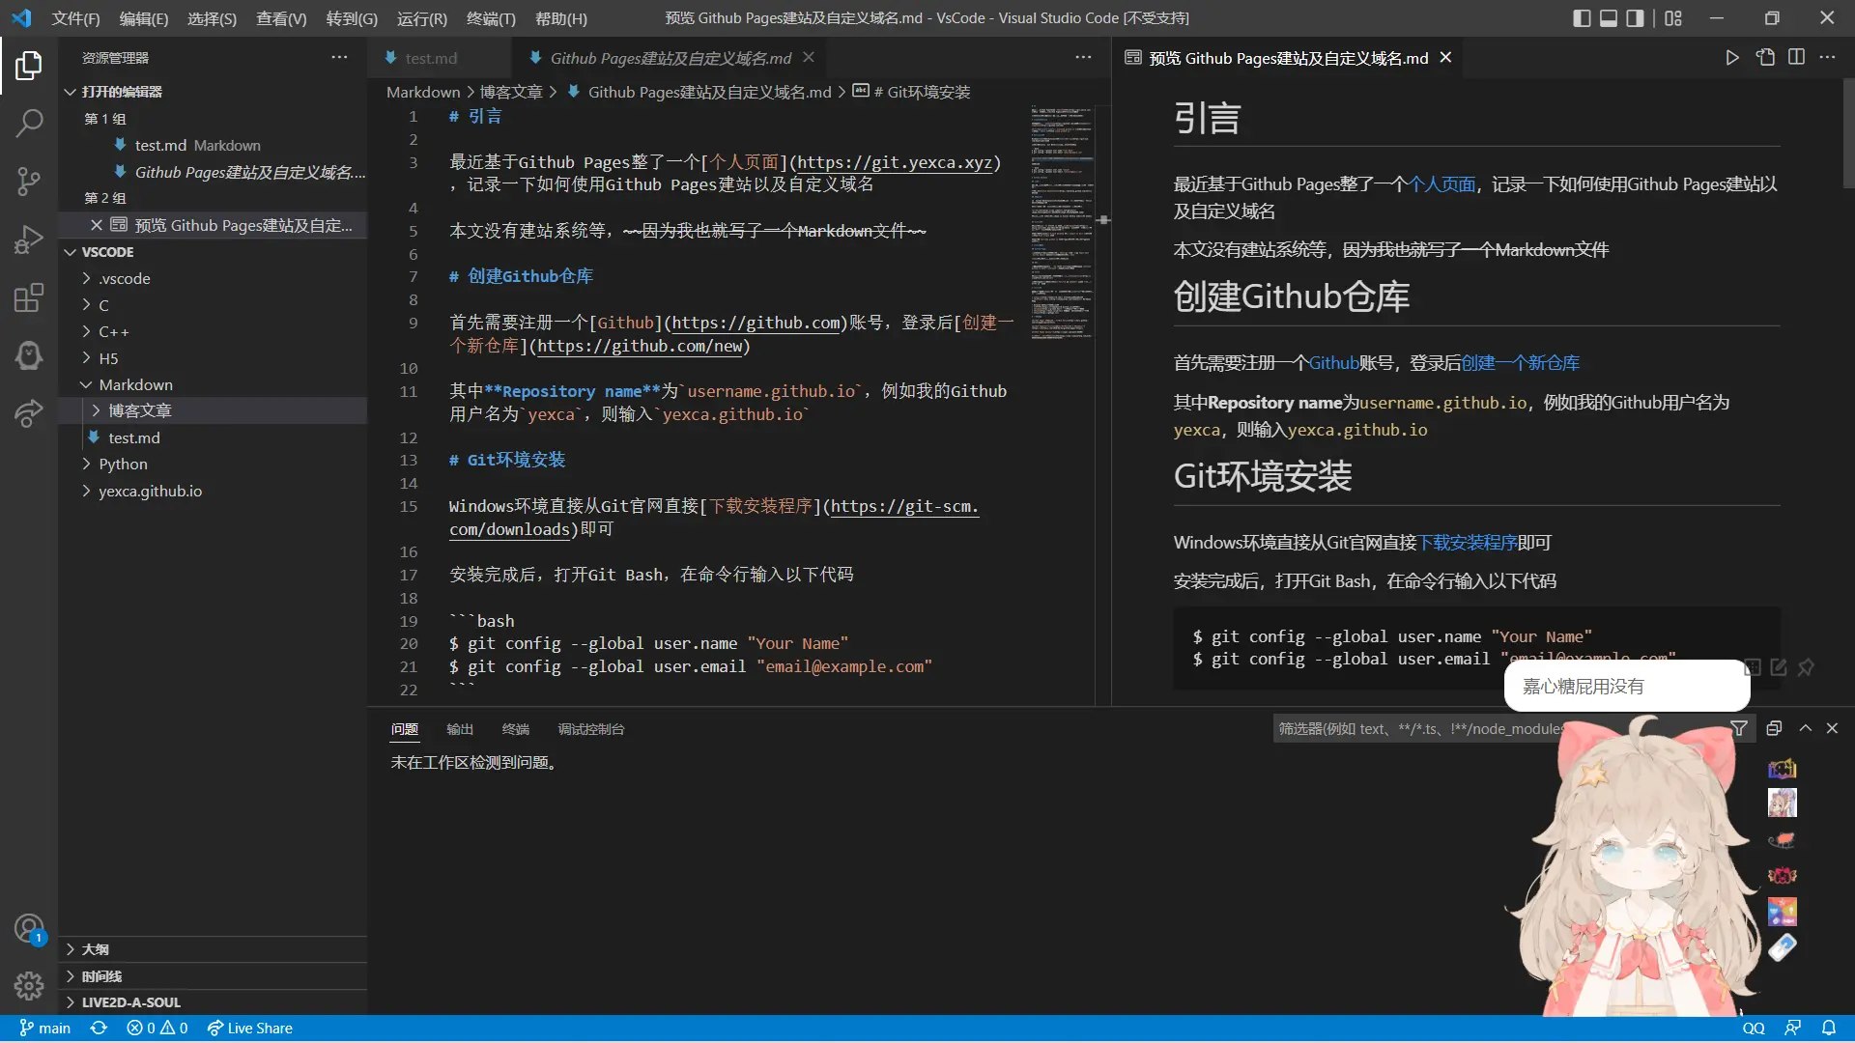Screen dimensions: 1855x1043
Task: Click the pin icon beside the Live2D bubble
Action: pyautogui.click(x=1806, y=667)
